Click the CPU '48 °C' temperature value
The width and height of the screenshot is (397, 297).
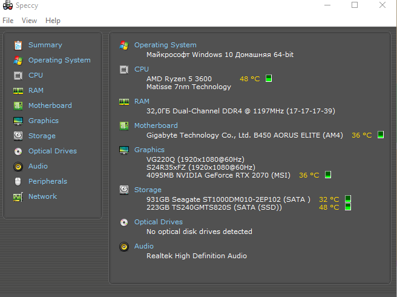[250, 79]
